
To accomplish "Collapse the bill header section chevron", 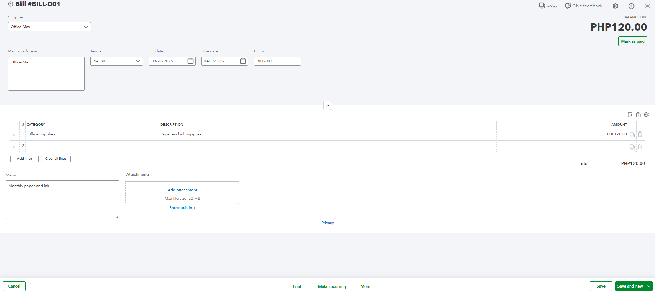I will coord(328,106).
